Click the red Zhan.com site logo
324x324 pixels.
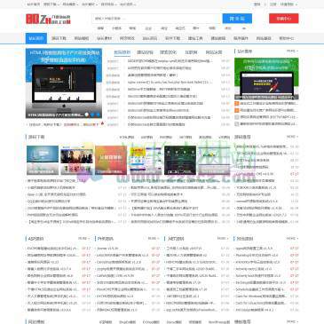pyautogui.click(x=48, y=19)
